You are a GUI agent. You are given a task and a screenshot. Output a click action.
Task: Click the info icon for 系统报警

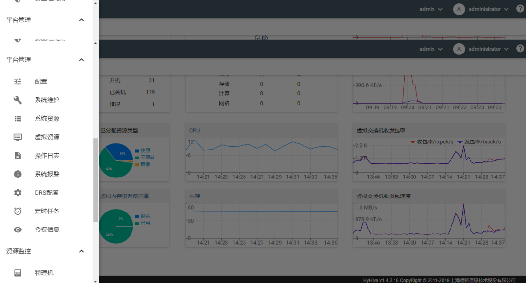coord(18,174)
